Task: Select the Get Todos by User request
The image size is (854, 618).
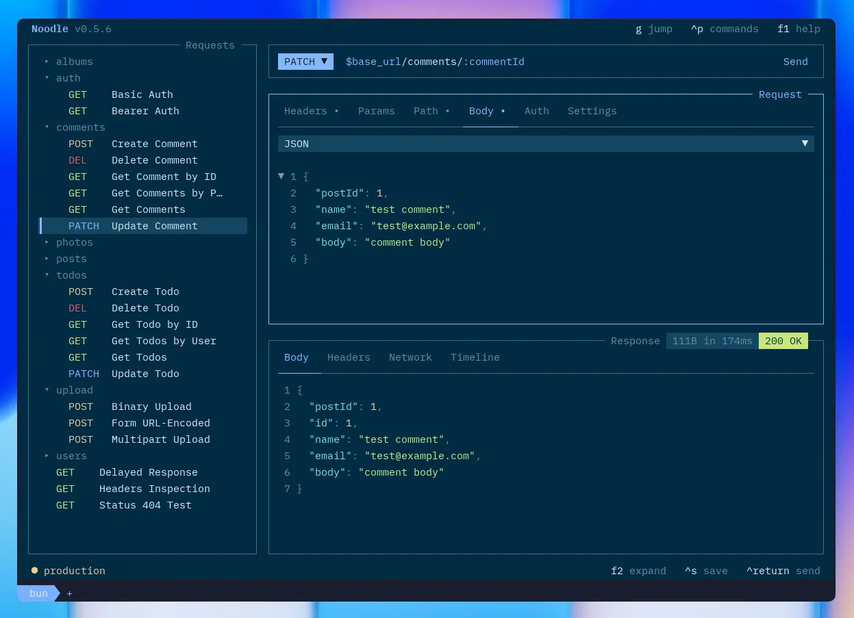Action: click(x=142, y=341)
